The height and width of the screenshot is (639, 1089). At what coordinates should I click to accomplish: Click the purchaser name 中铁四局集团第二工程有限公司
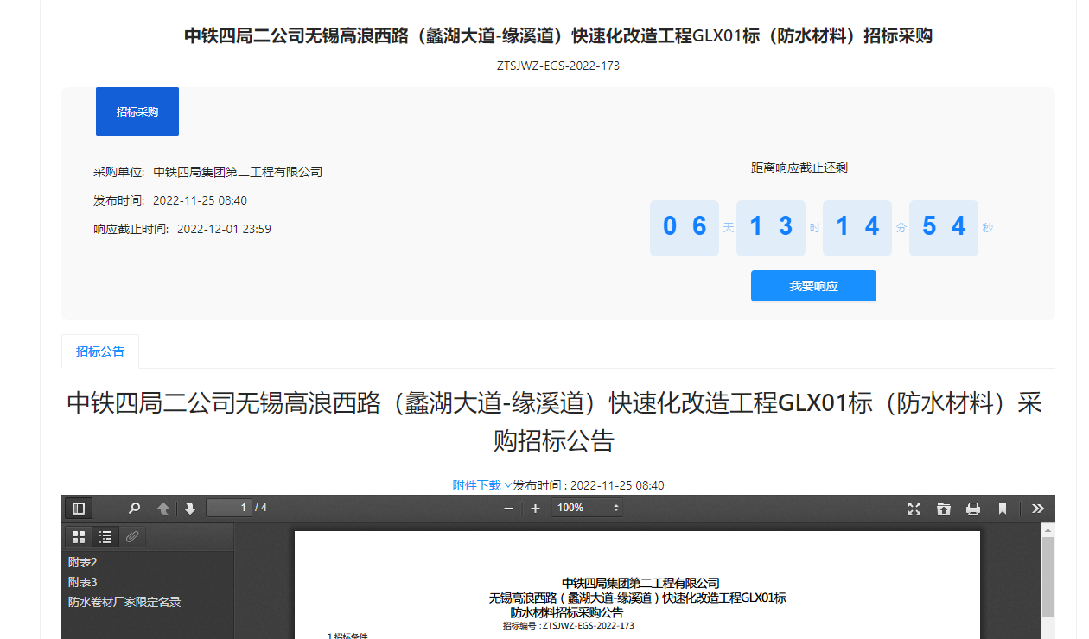(x=238, y=172)
